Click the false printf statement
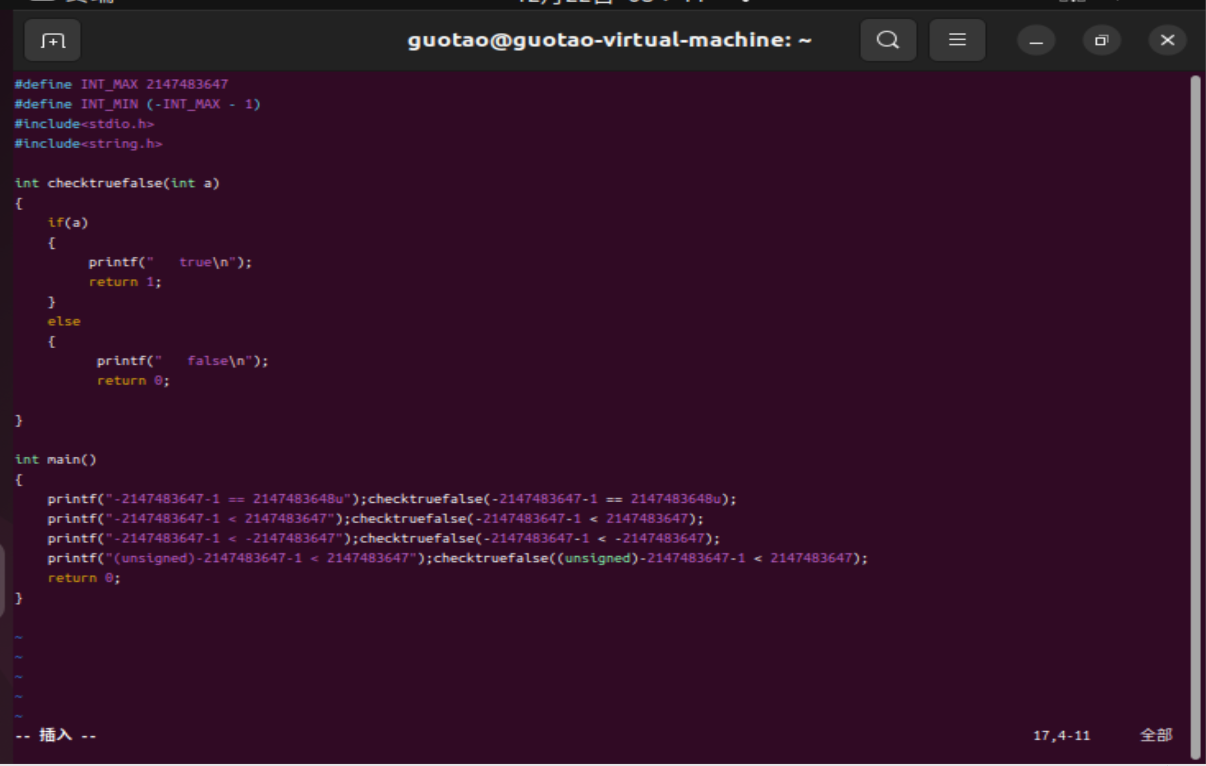The height and width of the screenshot is (766, 1206). click(182, 361)
